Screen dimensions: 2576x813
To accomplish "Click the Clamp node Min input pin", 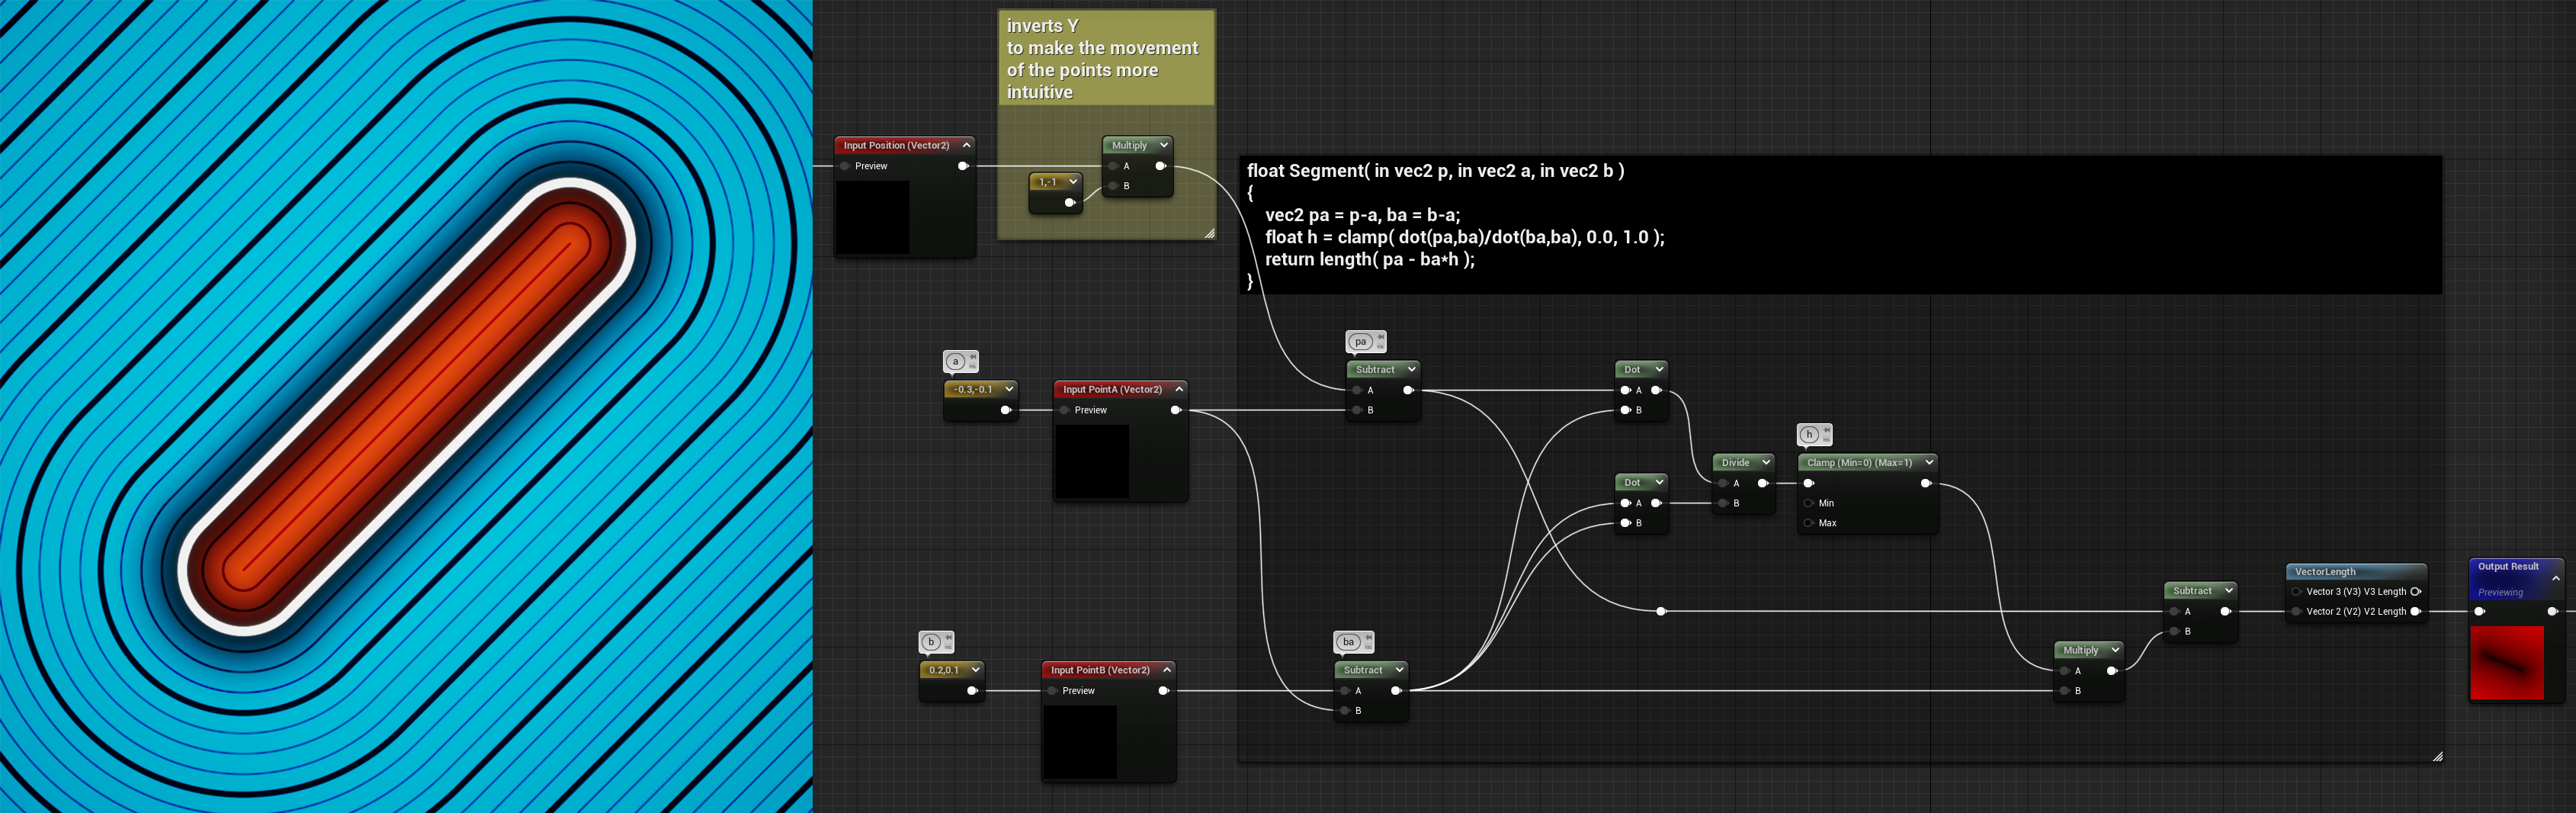I will point(1809,503).
